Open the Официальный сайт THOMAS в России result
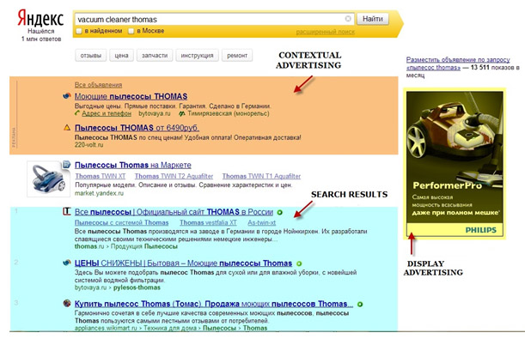 pos(174,212)
